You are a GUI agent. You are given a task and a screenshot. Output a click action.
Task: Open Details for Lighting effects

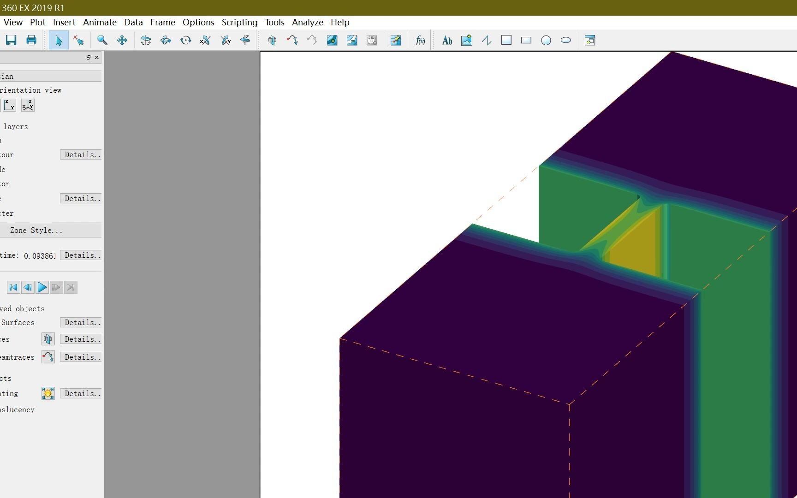pos(81,393)
